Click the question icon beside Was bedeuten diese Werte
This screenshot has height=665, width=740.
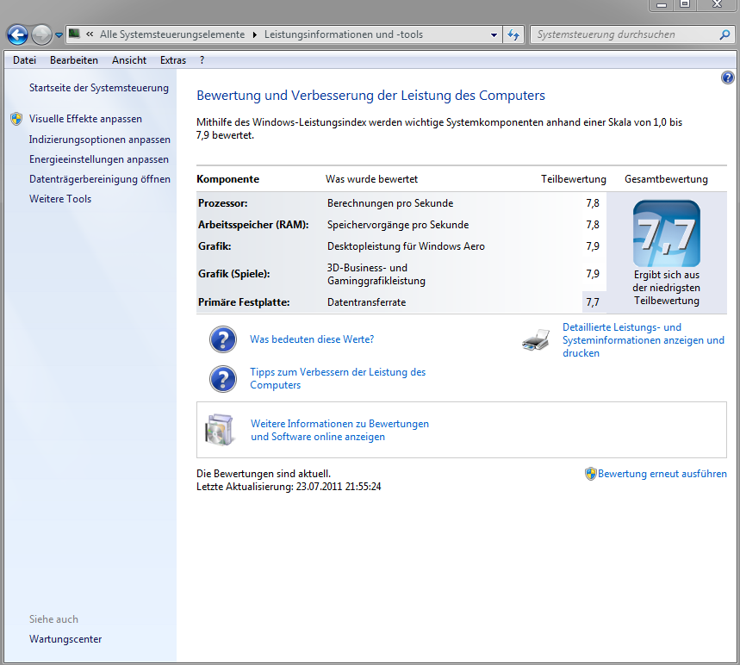(223, 339)
